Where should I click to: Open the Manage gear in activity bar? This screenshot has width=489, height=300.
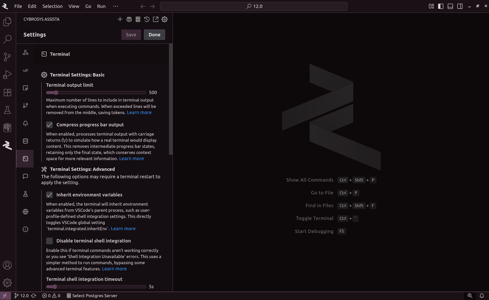click(7, 283)
